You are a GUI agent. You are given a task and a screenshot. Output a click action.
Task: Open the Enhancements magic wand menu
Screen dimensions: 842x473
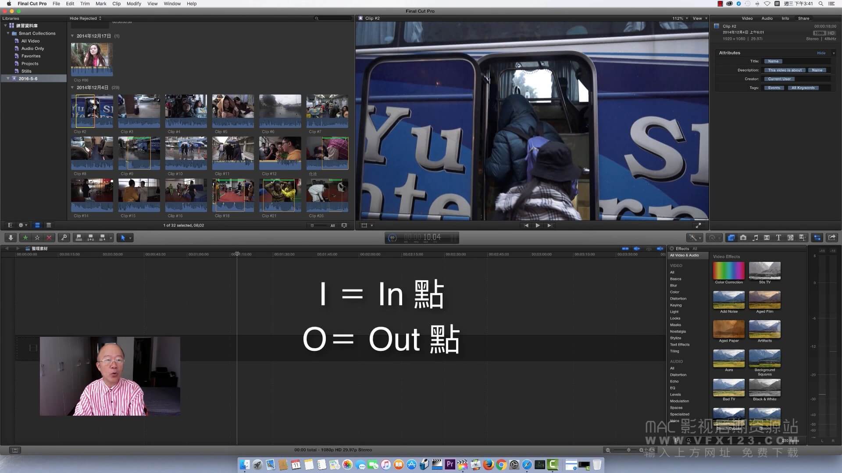pos(694,238)
